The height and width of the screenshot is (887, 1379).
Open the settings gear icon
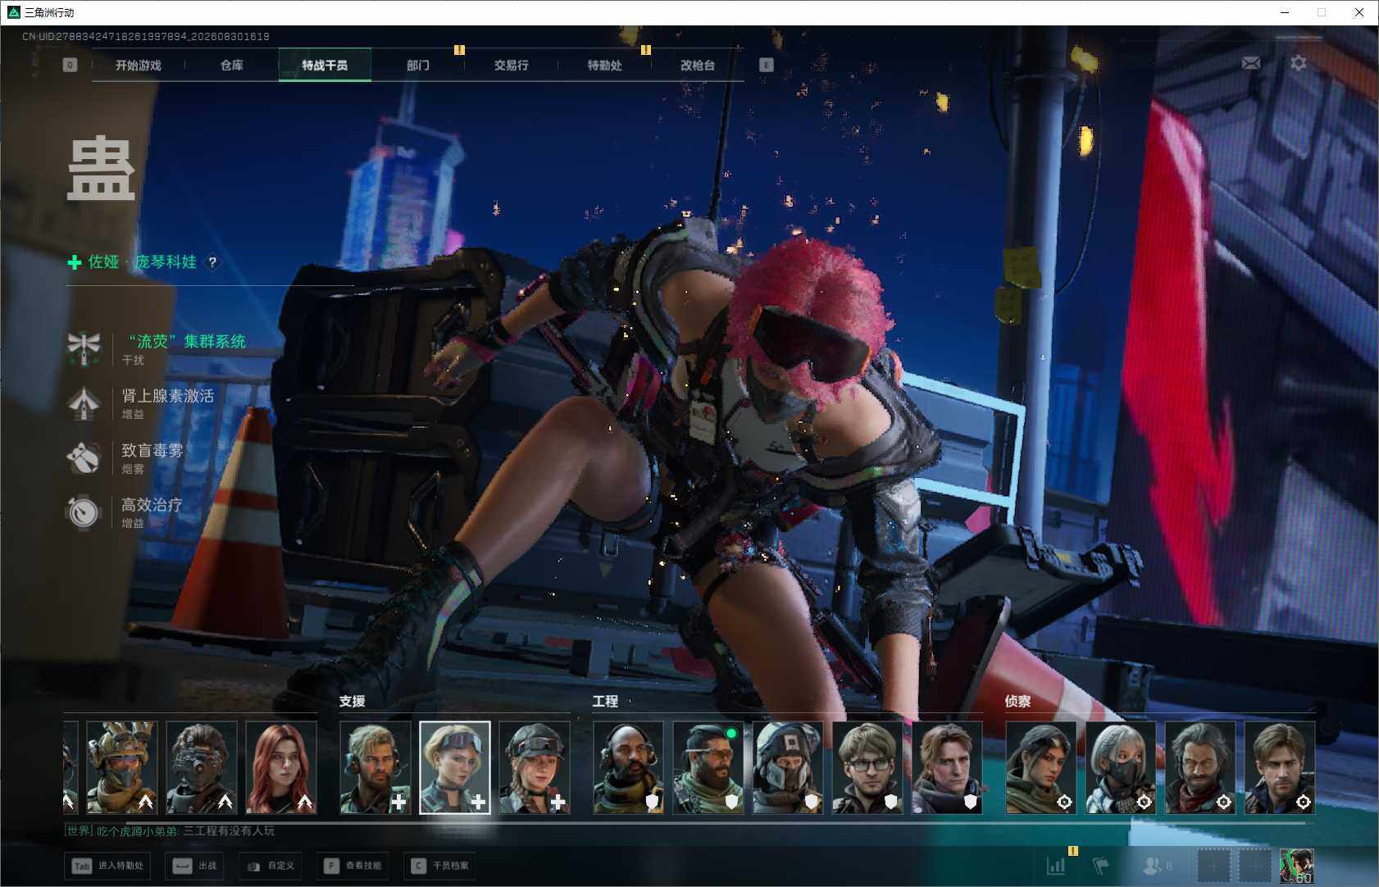point(1299,63)
